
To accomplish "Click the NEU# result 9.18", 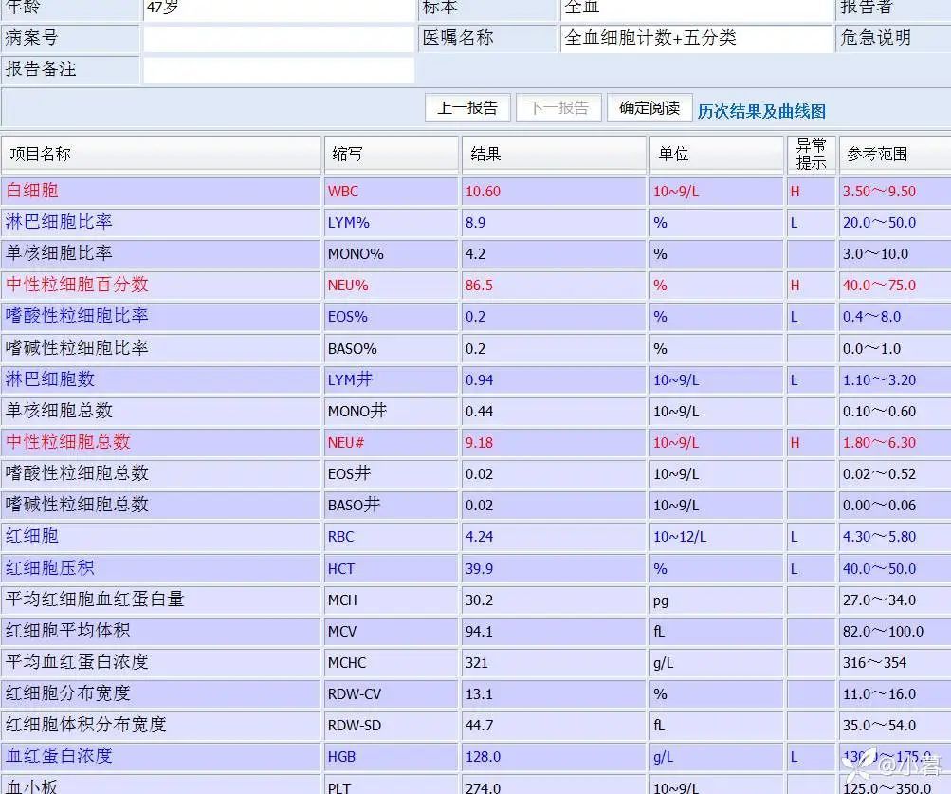I will (x=479, y=443).
